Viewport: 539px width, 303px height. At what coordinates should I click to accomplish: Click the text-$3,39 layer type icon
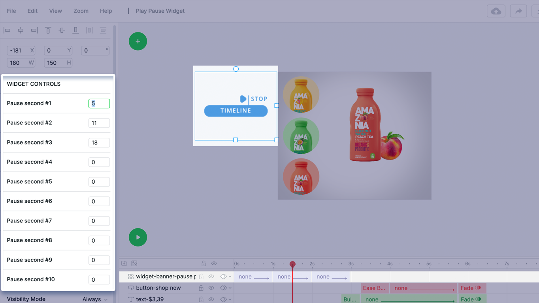tap(131, 299)
